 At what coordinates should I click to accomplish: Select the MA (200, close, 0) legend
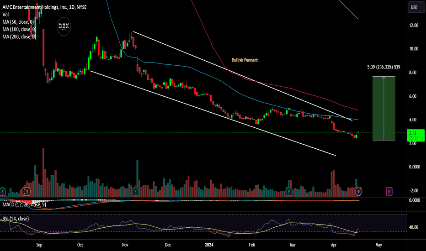click(x=19, y=37)
